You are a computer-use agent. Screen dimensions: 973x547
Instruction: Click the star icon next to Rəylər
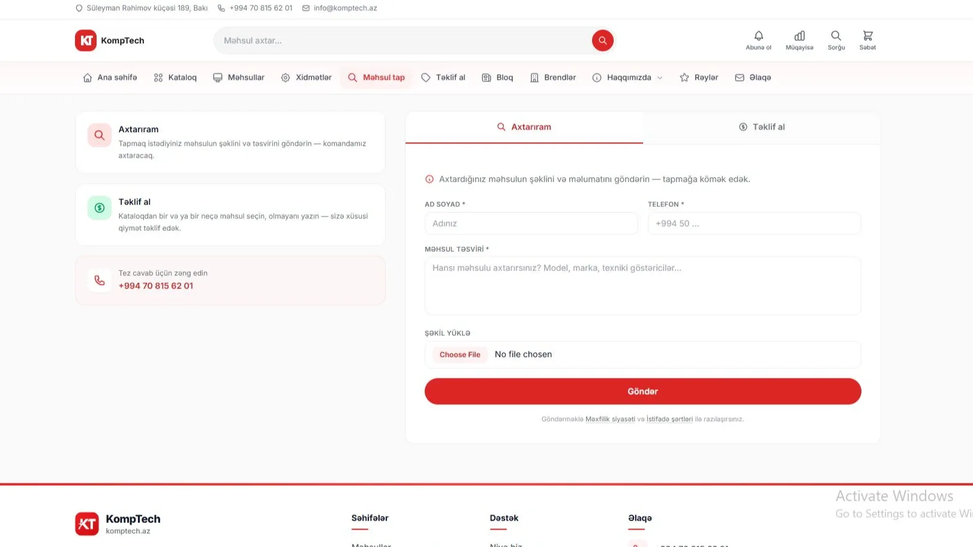pos(684,77)
